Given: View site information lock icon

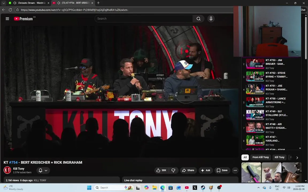Looking at the screenshot, I should tap(18, 10).
